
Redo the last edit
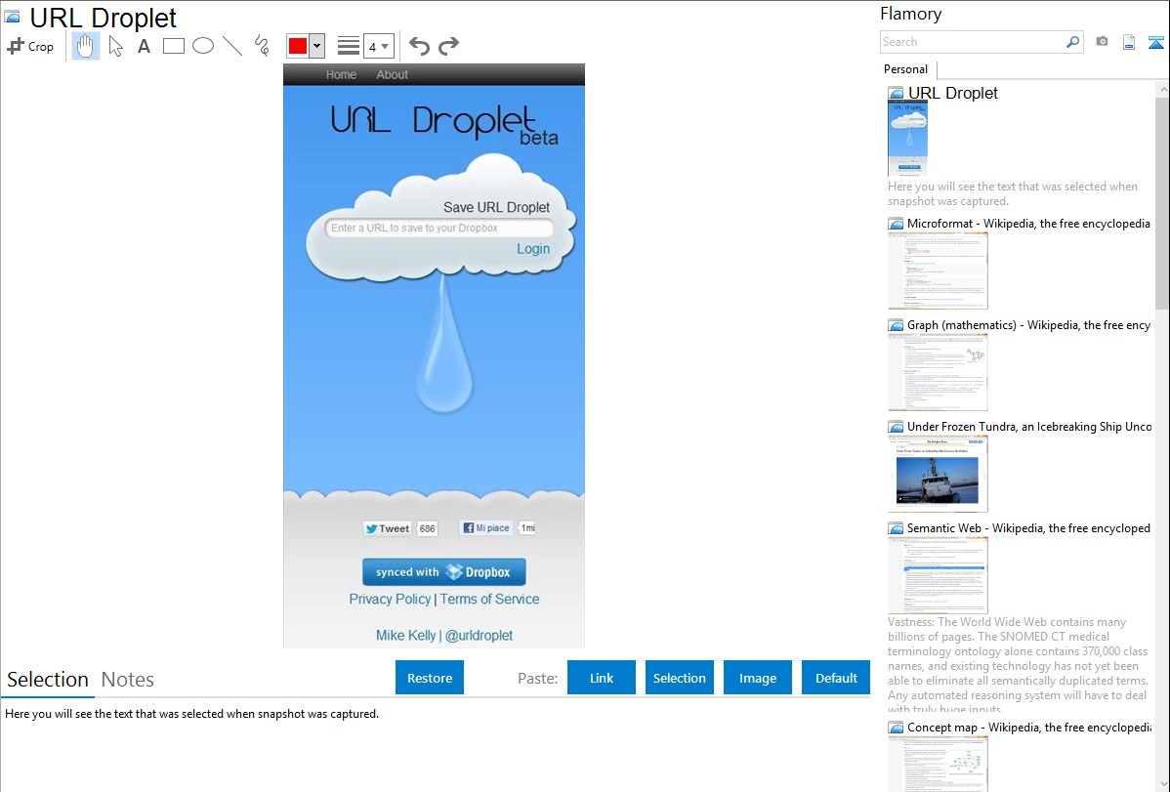pyautogui.click(x=448, y=46)
